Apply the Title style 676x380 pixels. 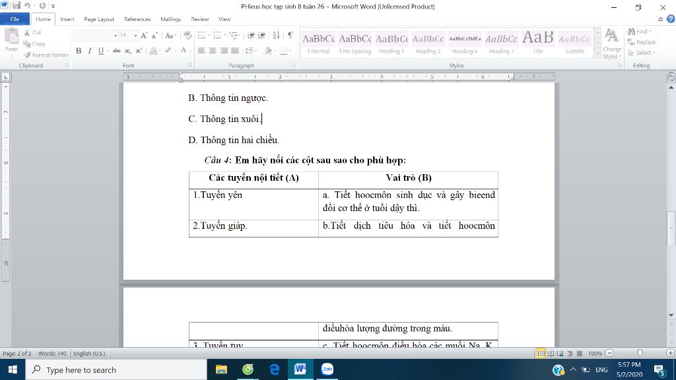pos(538,43)
